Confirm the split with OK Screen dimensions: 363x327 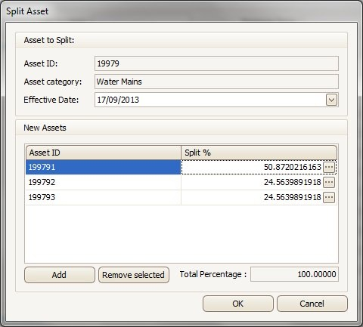(238, 304)
